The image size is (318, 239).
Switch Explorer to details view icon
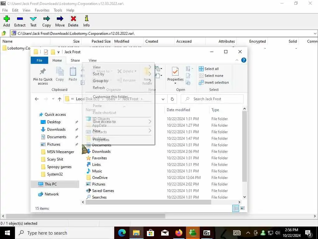click(x=236, y=208)
